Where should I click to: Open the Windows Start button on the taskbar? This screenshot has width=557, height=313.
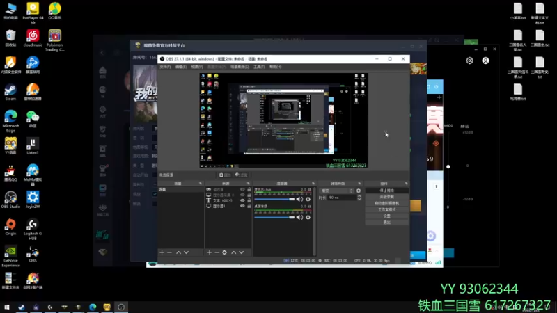7,307
